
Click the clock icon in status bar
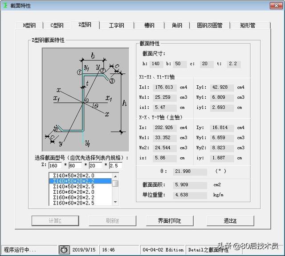[x=64, y=250]
